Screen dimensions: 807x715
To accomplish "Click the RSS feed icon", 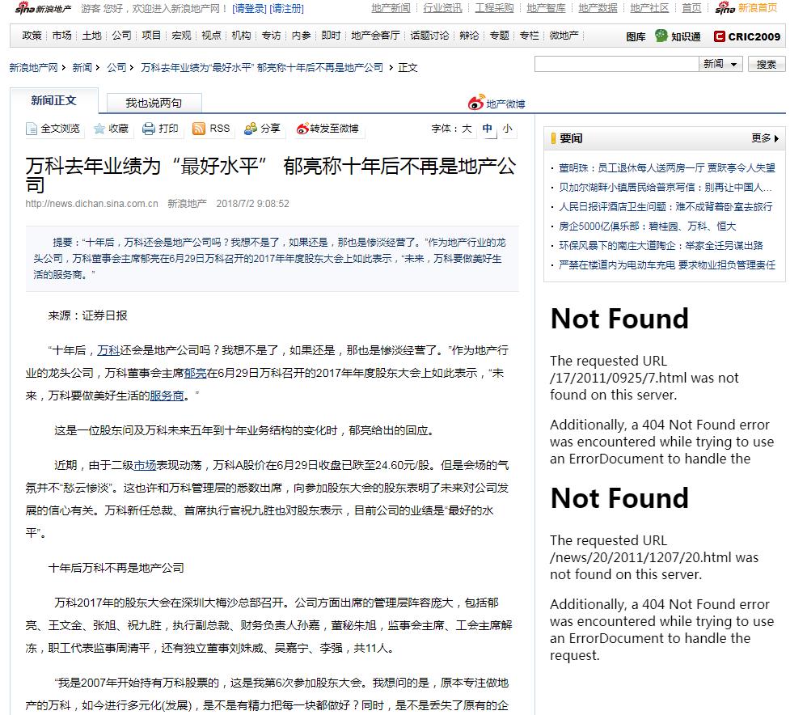I will (199, 129).
